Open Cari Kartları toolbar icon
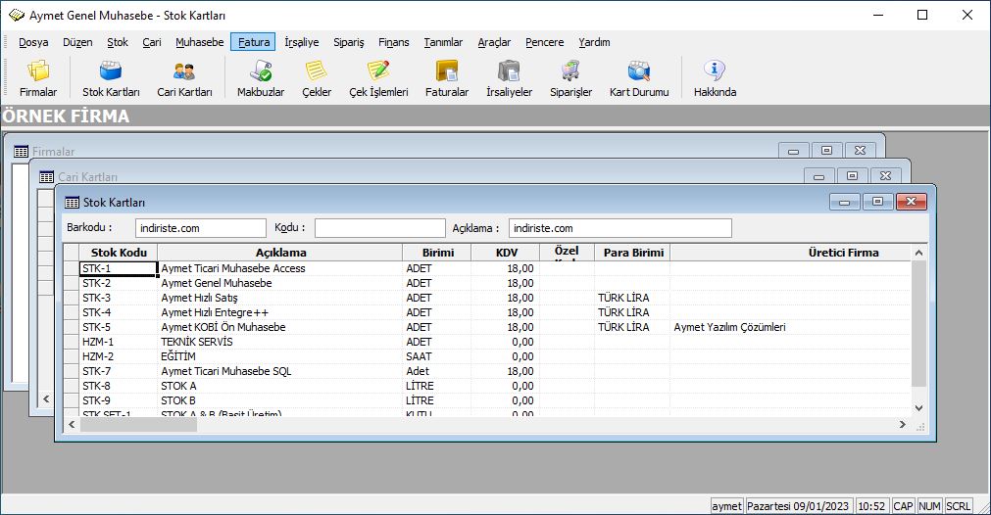Viewport: 991px width, 515px height. pos(184,79)
